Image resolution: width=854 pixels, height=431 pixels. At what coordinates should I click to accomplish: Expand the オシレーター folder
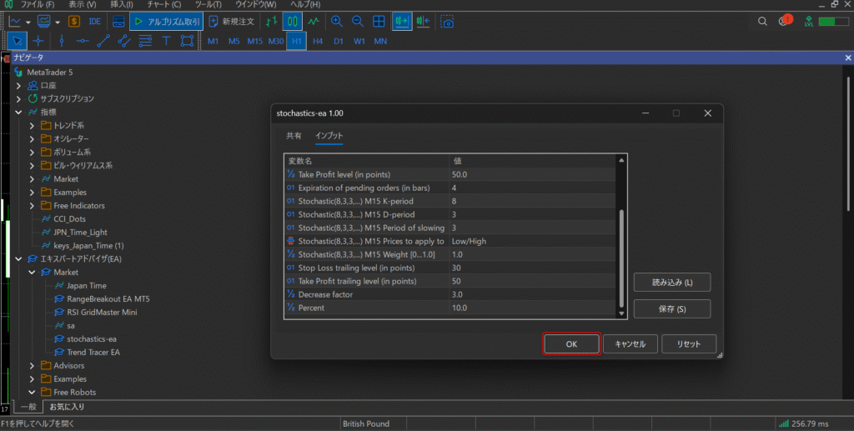click(32, 138)
